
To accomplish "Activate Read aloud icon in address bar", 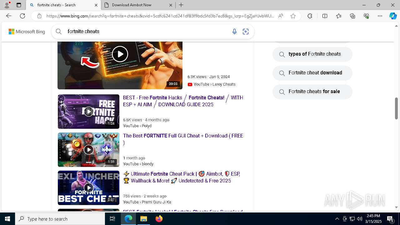I will click(281, 16).
